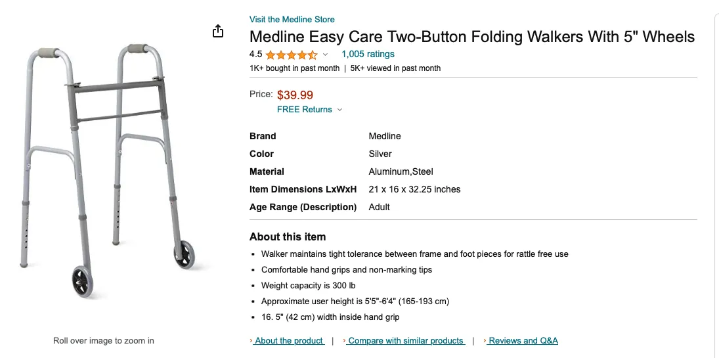Click the FREE Returns link text
The image size is (719, 358).
point(305,110)
